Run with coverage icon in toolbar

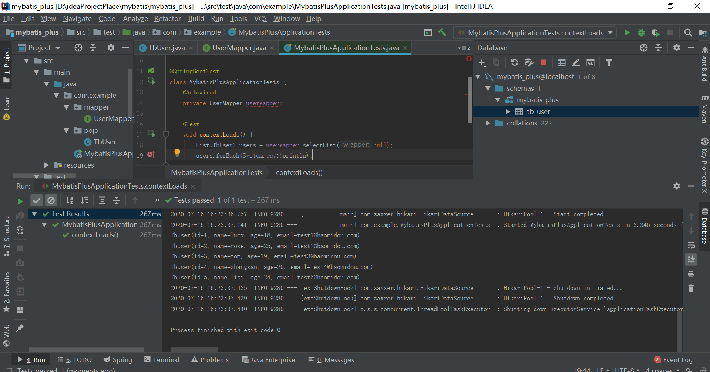656,32
